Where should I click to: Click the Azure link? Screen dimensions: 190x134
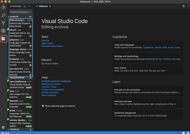[171, 47]
